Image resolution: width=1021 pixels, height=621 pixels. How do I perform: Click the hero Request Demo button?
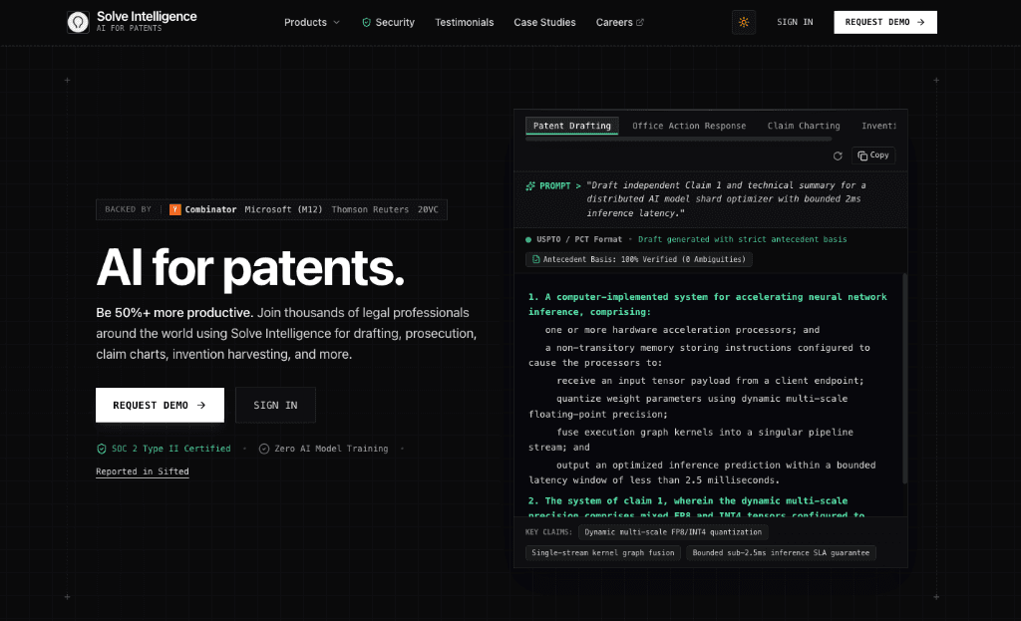(160, 405)
